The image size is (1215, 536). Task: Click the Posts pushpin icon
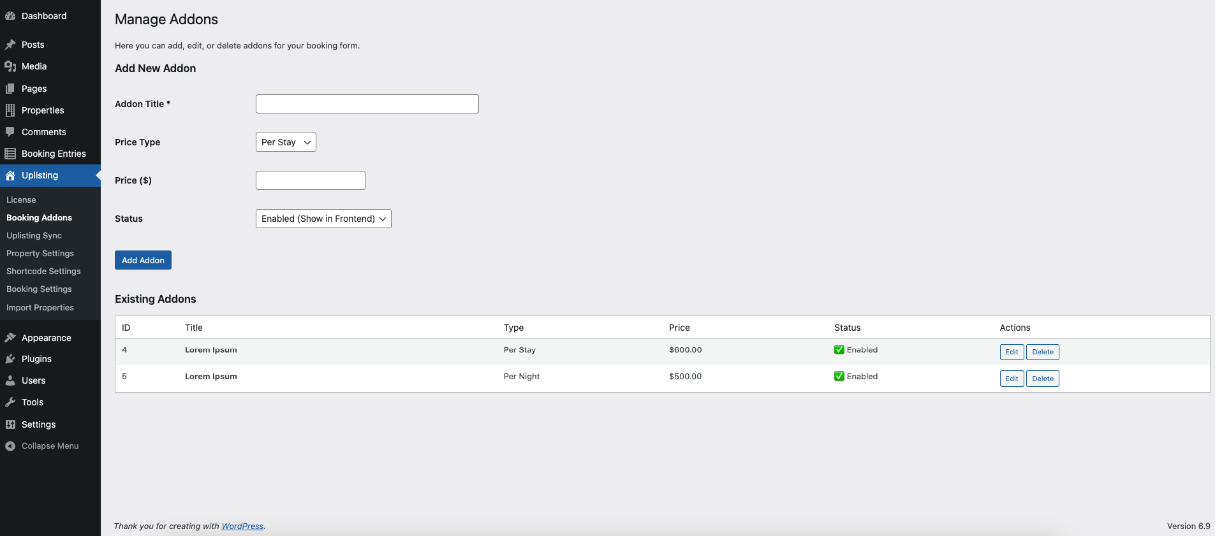[10, 45]
